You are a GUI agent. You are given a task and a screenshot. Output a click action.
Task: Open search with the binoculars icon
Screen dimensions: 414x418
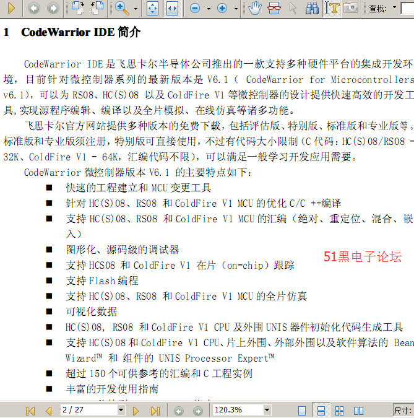click(x=312, y=8)
